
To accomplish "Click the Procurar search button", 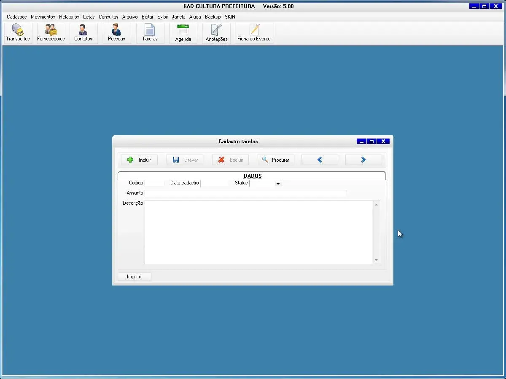I will coord(276,160).
